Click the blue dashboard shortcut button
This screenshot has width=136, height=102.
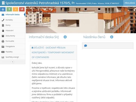click(x=3, y=9)
